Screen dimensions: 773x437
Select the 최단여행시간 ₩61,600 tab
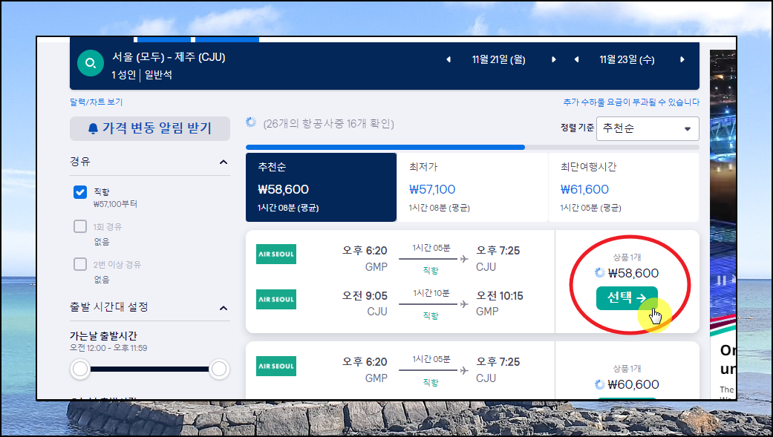624,187
